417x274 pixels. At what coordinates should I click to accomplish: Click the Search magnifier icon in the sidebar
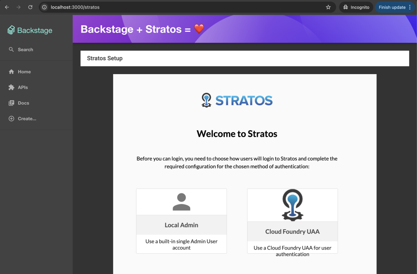pyautogui.click(x=11, y=49)
